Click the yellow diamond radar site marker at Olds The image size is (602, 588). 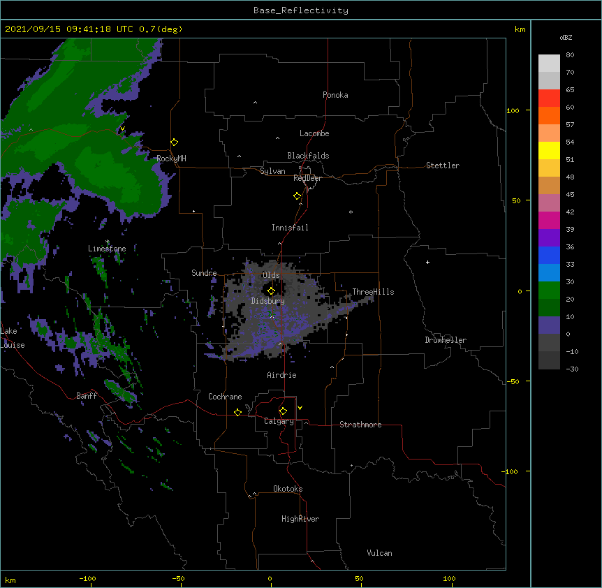coord(271,291)
